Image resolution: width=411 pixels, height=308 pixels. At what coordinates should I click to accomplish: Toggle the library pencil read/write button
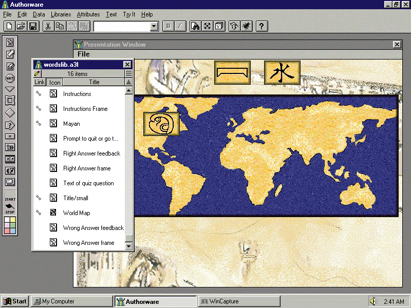(38, 74)
